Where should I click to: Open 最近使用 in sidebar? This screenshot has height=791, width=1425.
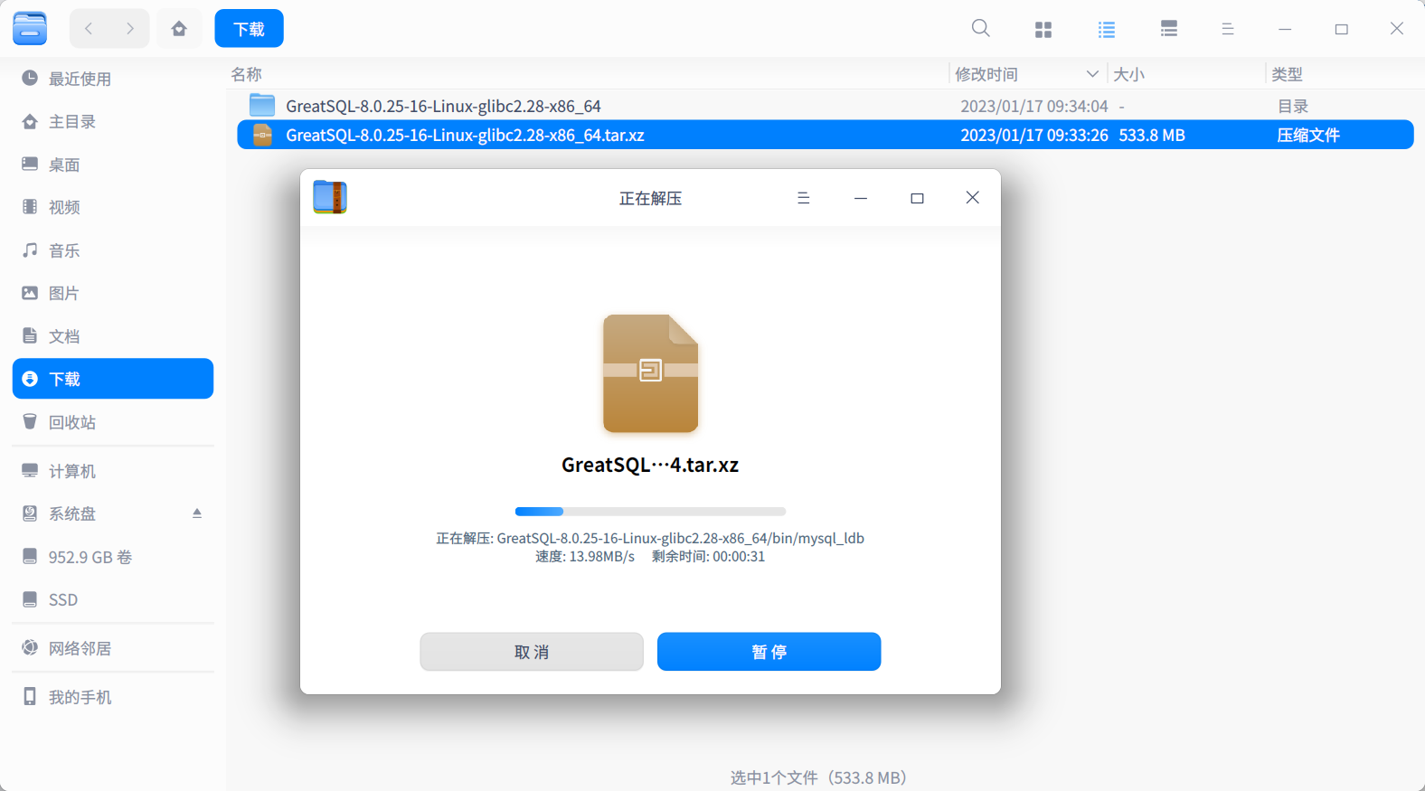[113, 79]
